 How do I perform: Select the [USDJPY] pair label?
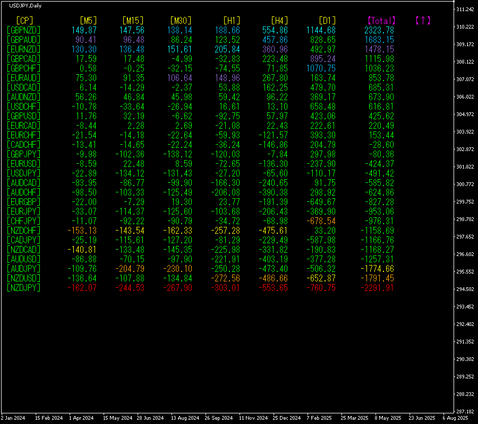coord(24,173)
